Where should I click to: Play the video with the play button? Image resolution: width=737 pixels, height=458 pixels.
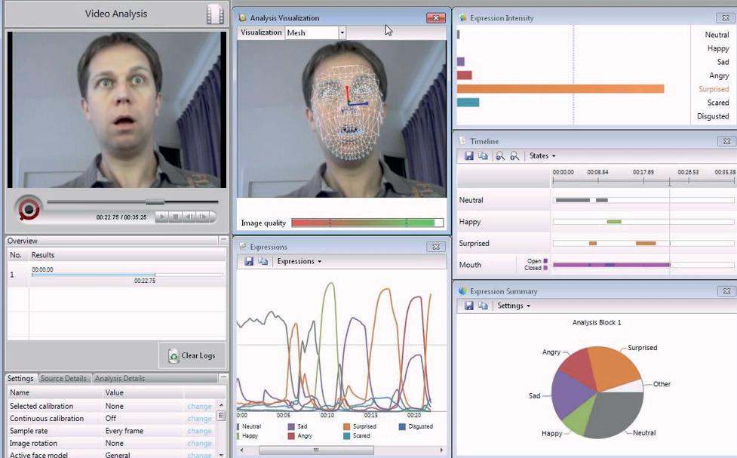coord(161,217)
